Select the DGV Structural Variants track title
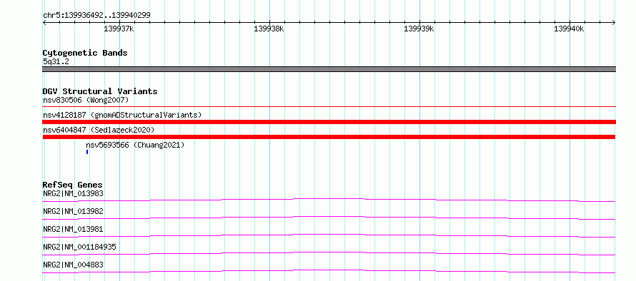Screen dimensions: 636x281 pyautogui.click(x=100, y=91)
